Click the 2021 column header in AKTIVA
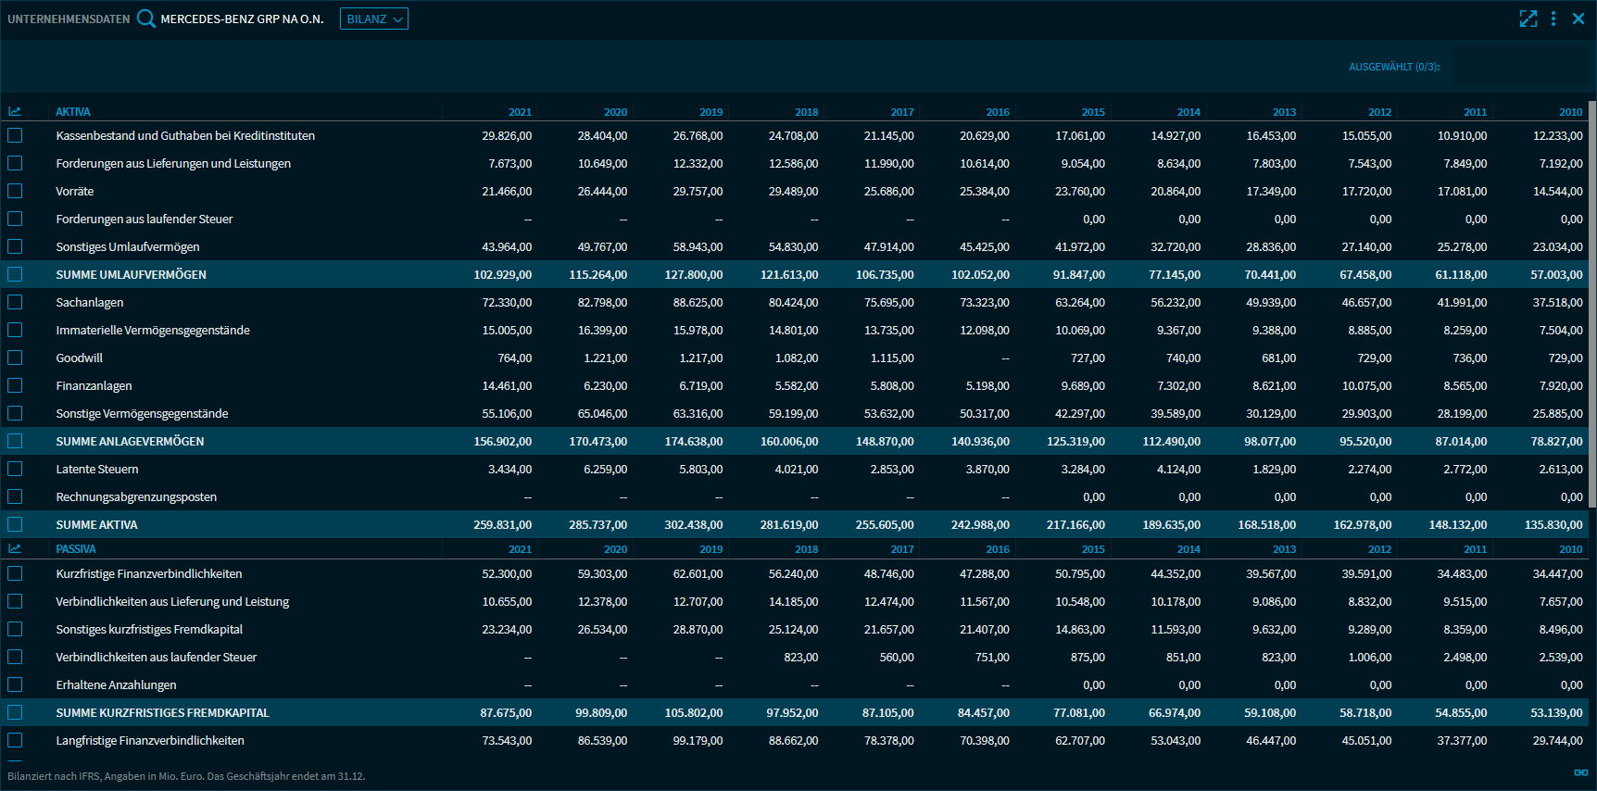This screenshot has width=1597, height=791. pos(520,112)
